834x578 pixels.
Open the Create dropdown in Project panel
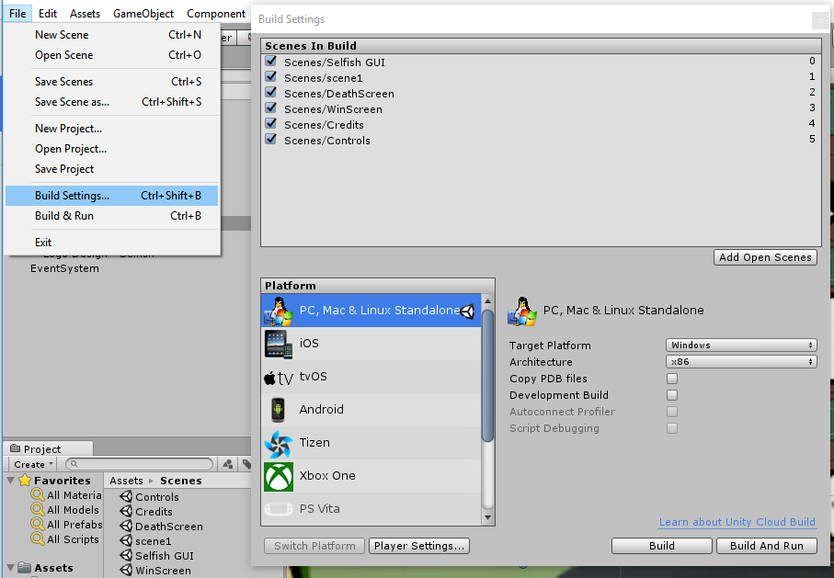[x=30, y=464]
